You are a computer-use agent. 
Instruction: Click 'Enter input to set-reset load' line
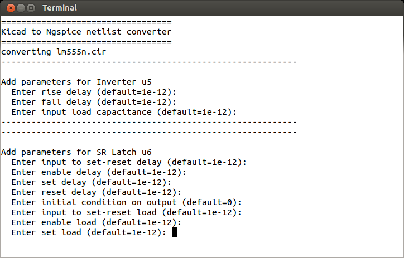point(127,212)
